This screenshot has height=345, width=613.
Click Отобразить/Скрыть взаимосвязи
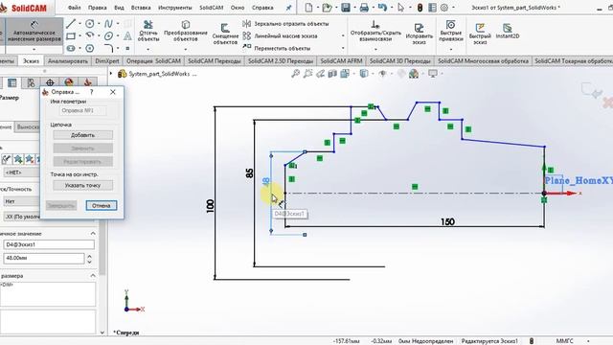[x=375, y=30]
